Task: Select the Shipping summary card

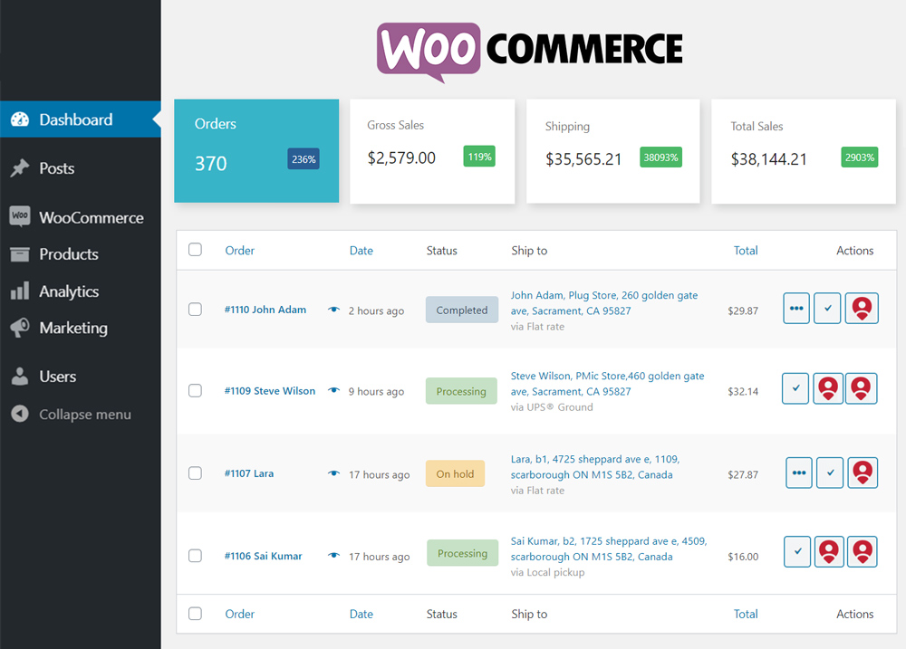Action: (613, 151)
